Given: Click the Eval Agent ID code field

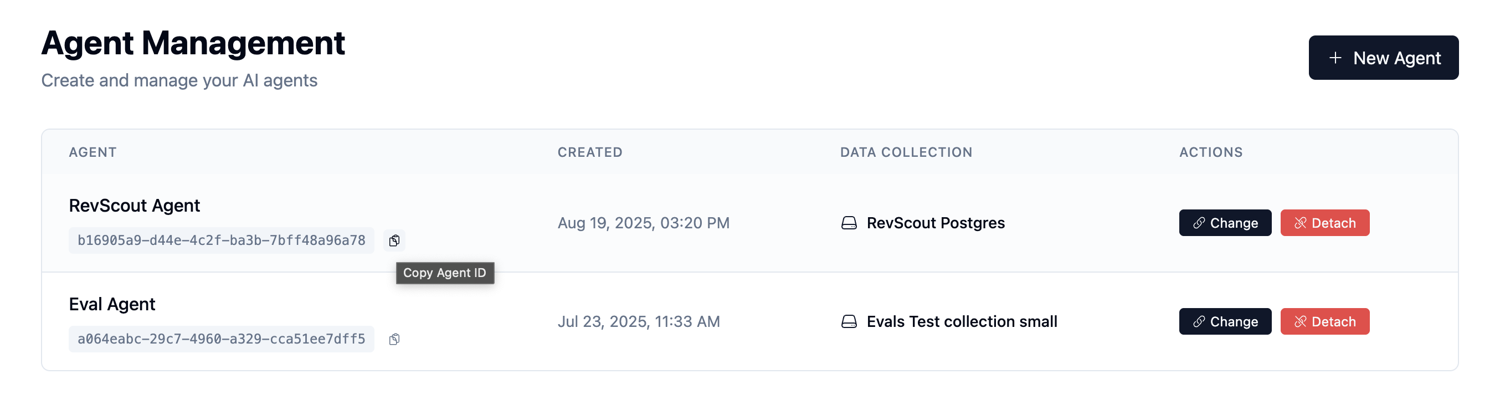Looking at the screenshot, I should [221, 339].
